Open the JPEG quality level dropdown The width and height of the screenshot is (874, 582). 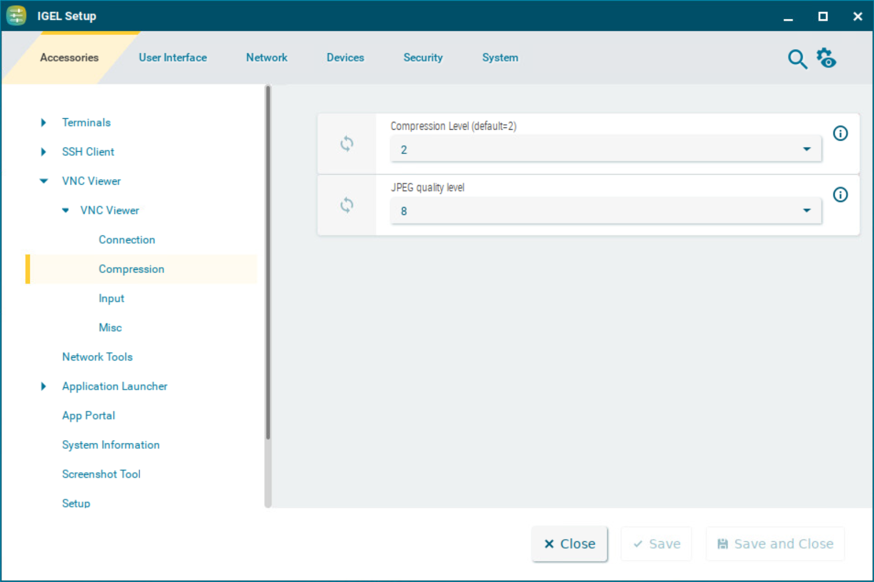605,211
